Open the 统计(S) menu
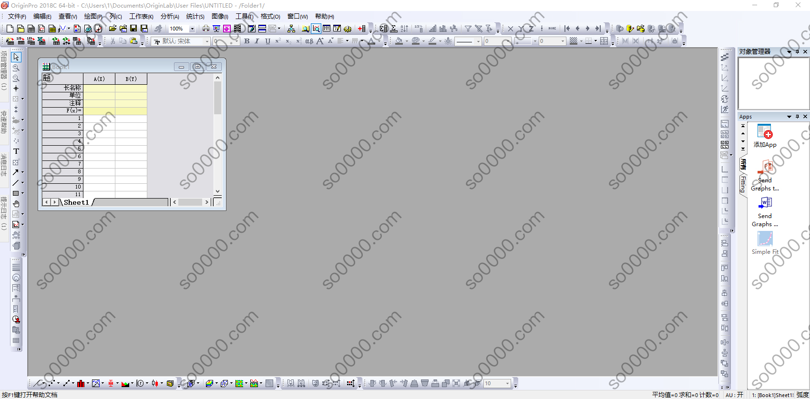Image resolution: width=810 pixels, height=399 pixels. (195, 17)
